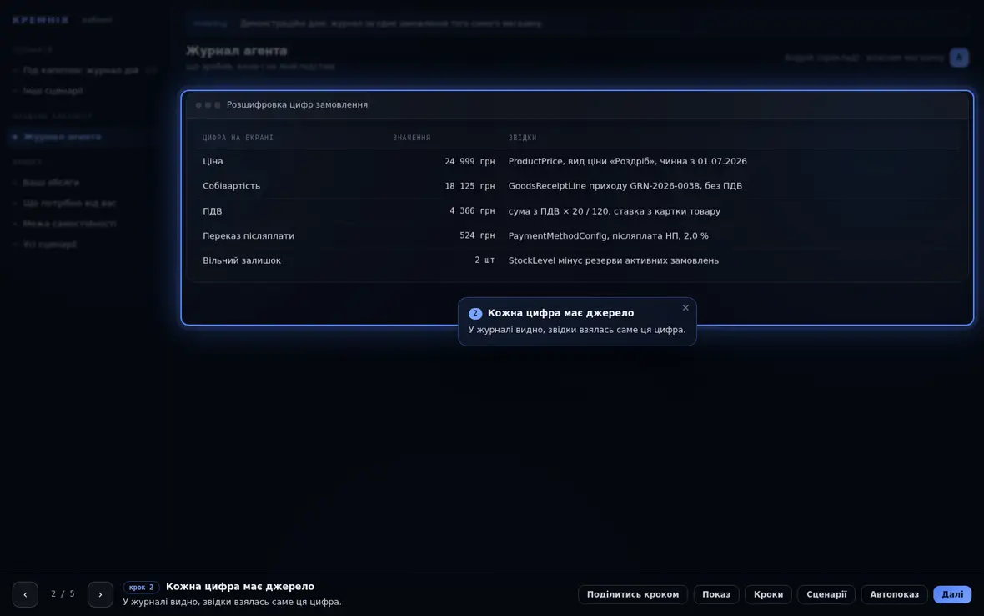Open the Кроки list
Screen dimensions: 984x616
(768, 594)
